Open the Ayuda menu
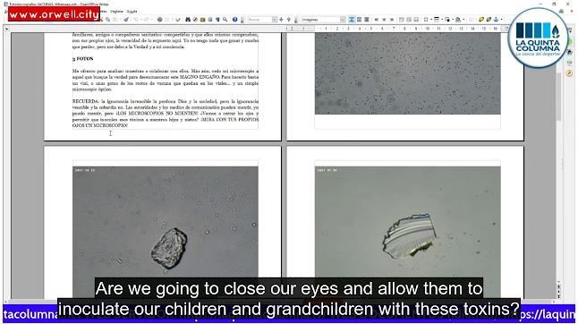Screen dimensions: 578x324 coord(132,12)
